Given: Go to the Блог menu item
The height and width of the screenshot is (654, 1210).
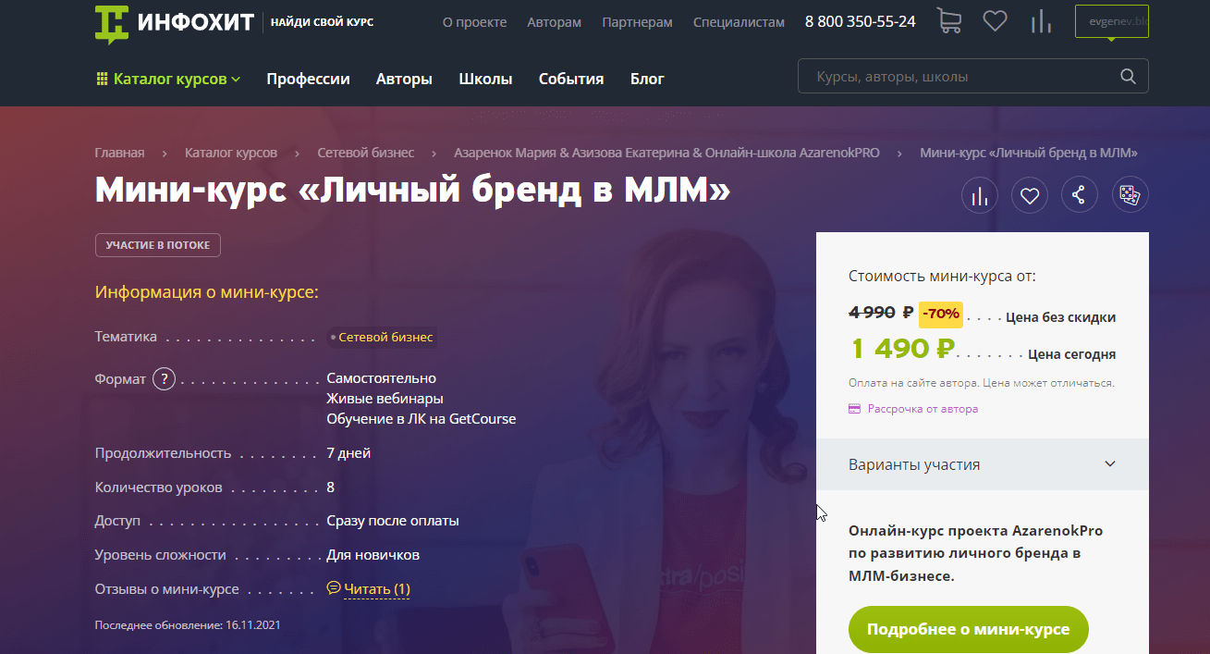Looking at the screenshot, I should click(x=647, y=79).
